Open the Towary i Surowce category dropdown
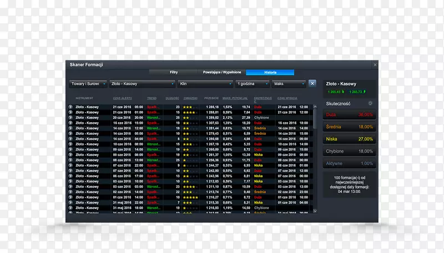 click(x=88, y=84)
